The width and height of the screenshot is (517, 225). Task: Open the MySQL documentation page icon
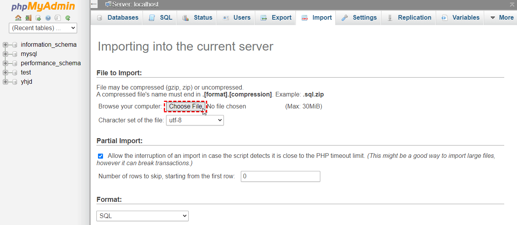coord(57,18)
